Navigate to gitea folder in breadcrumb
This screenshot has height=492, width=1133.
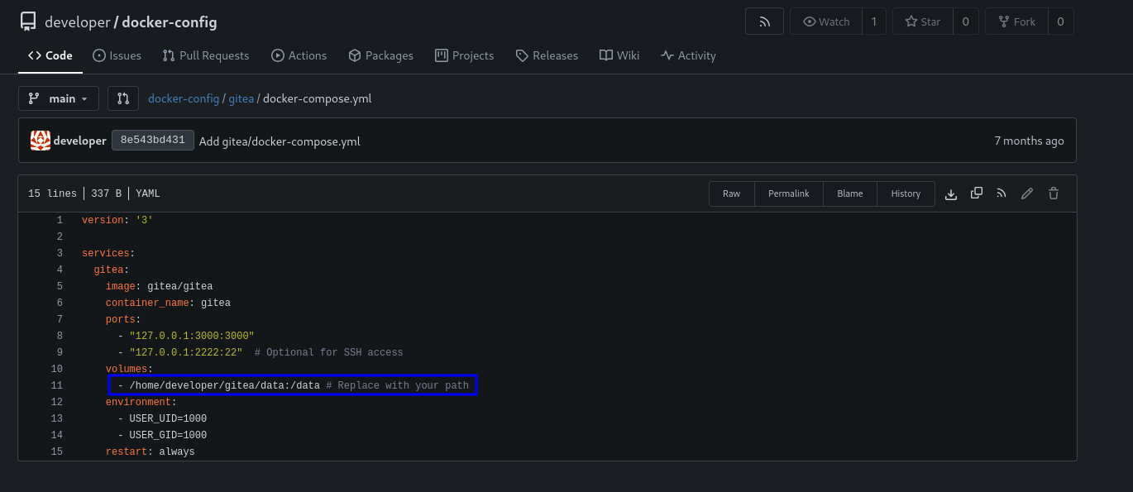(241, 98)
